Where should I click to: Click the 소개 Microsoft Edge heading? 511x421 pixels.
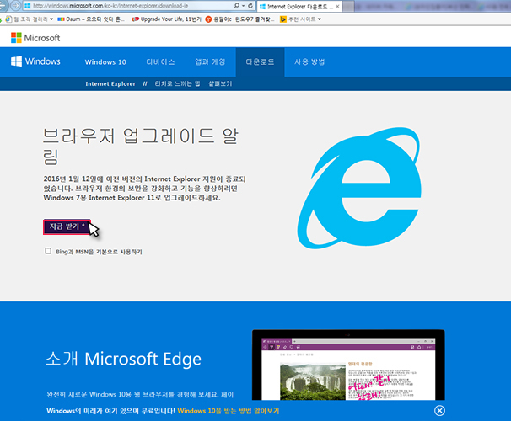[x=123, y=359]
